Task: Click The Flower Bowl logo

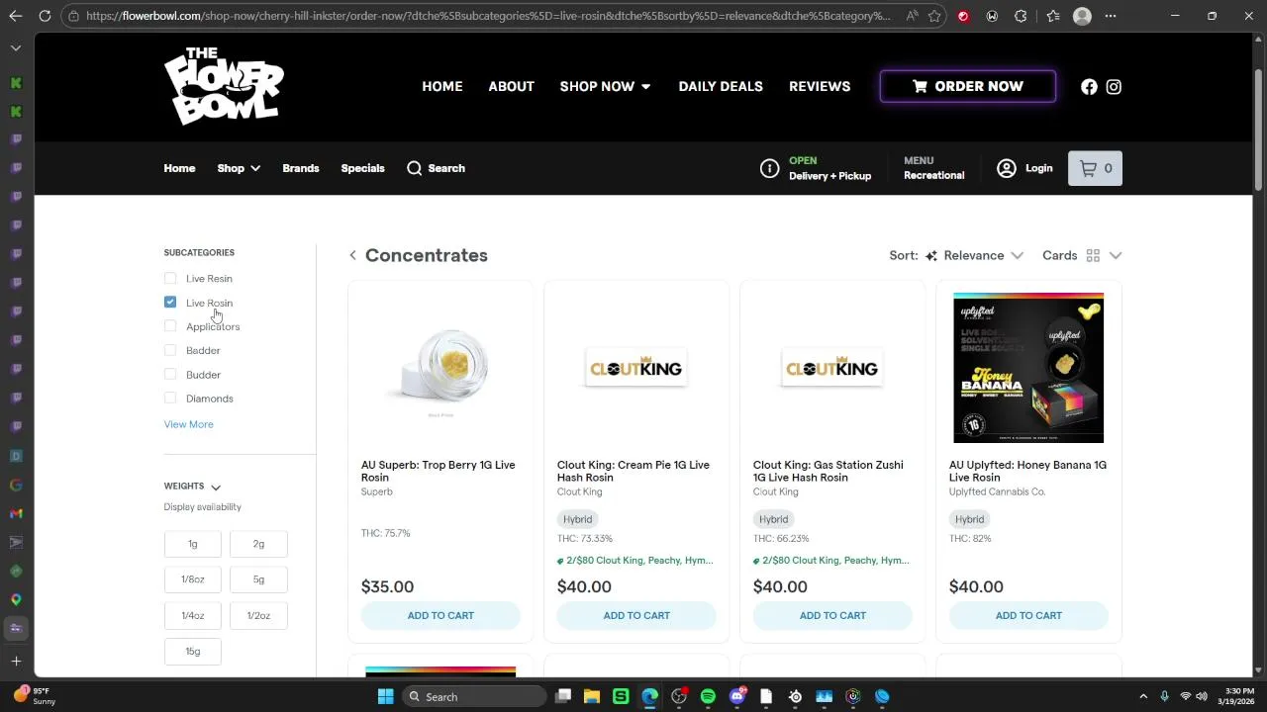Action: (224, 87)
